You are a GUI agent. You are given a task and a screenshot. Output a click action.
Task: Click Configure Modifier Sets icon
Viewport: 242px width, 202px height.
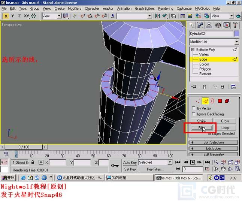pos(233,87)
